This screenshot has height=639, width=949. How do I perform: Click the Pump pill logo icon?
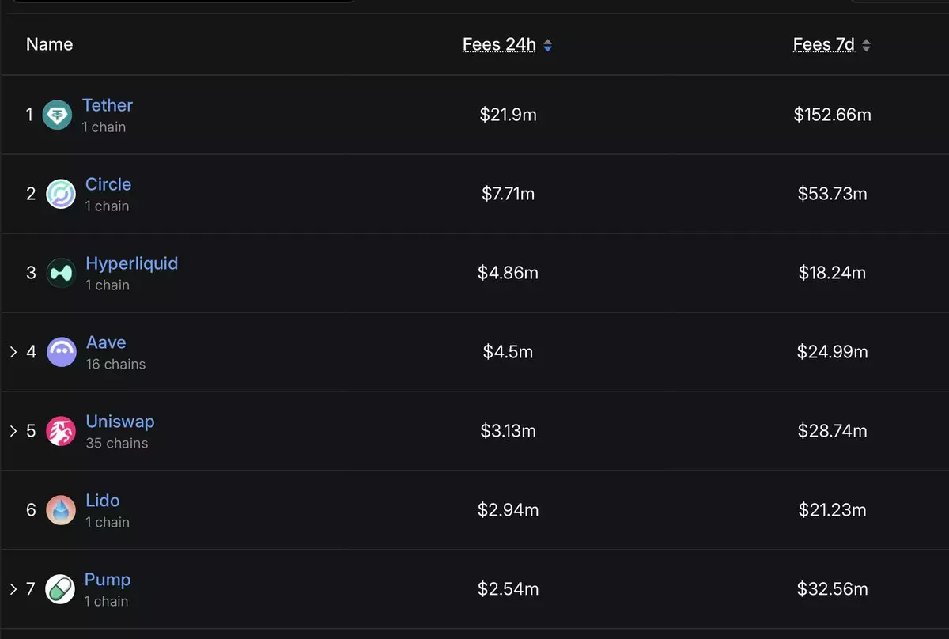click(x=60, y=589)
